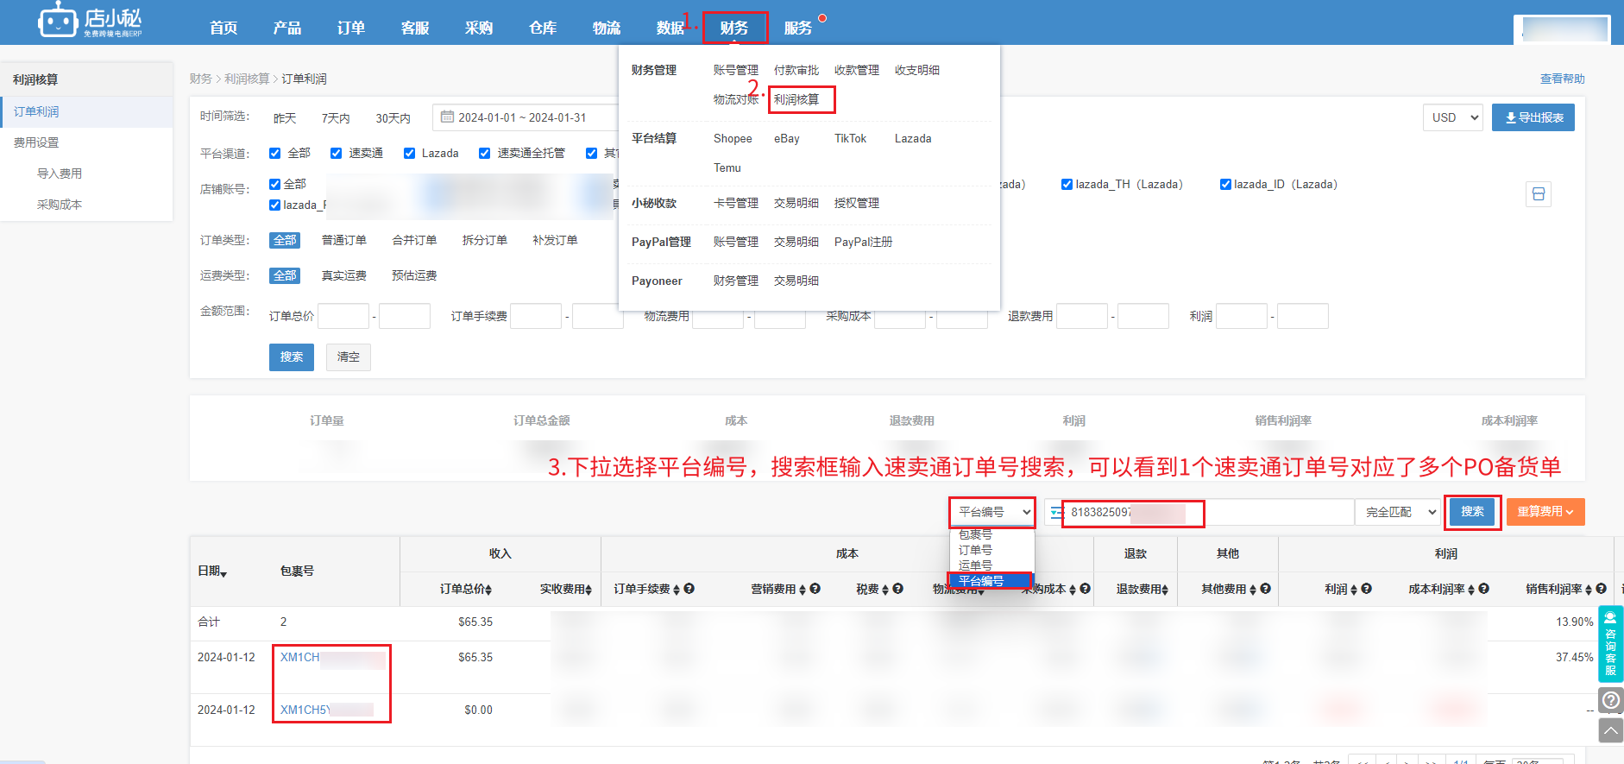Sort by 销售利润率 using its sort arrows
The image size is (1624, 764).
1589,590
